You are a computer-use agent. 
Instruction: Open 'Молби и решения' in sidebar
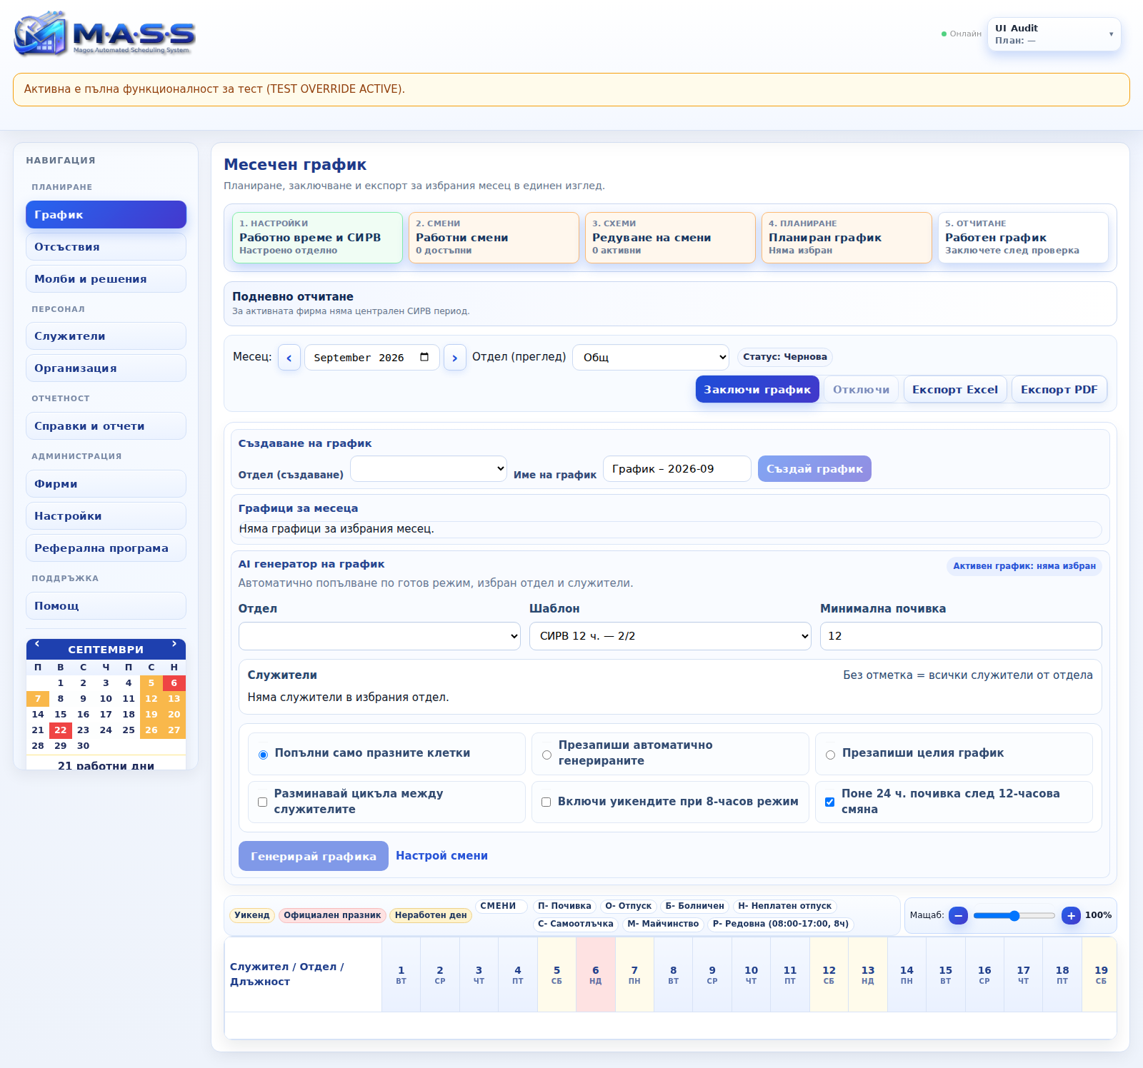tap(106, 279)
